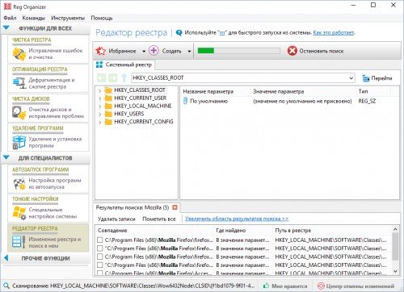Open the system tweaks Windows-flag icon

[x=19, y=213]
